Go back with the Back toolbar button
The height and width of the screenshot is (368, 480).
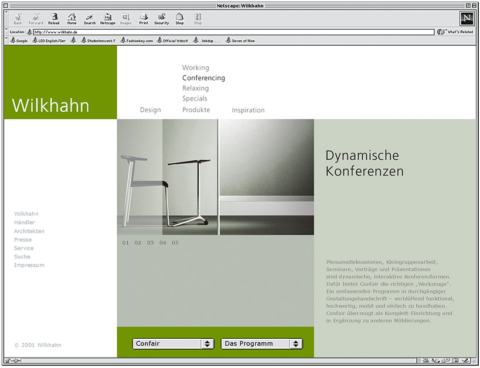(18, 19)
